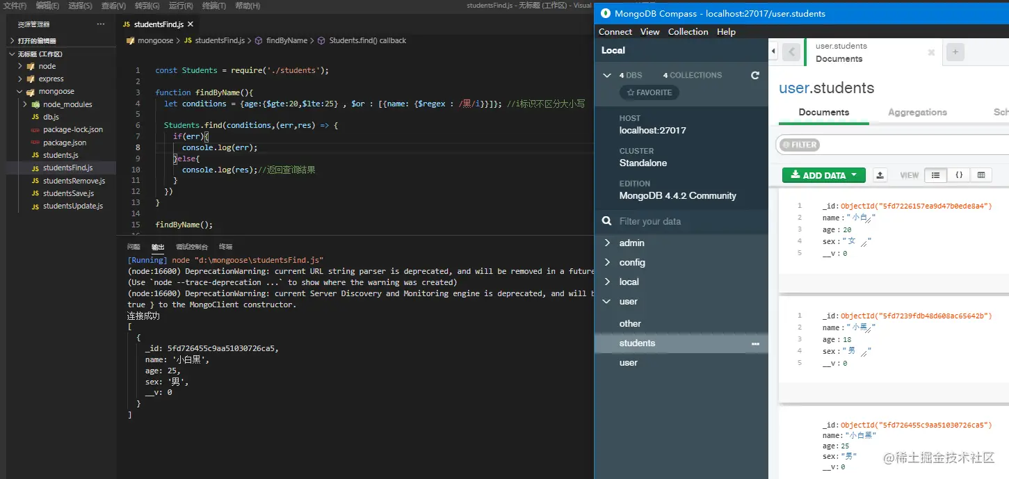Click the findByName symbol icon in breadcrumb

(x=259, y=41)
